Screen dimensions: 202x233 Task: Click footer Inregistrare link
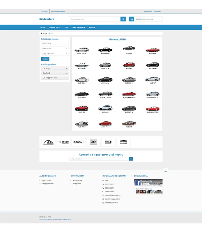point(77,184)
